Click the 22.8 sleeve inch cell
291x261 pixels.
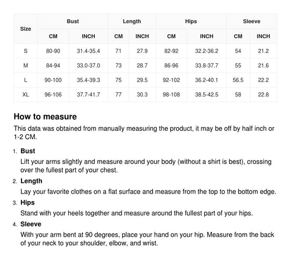pyautogui.click(x=263, y=95)
